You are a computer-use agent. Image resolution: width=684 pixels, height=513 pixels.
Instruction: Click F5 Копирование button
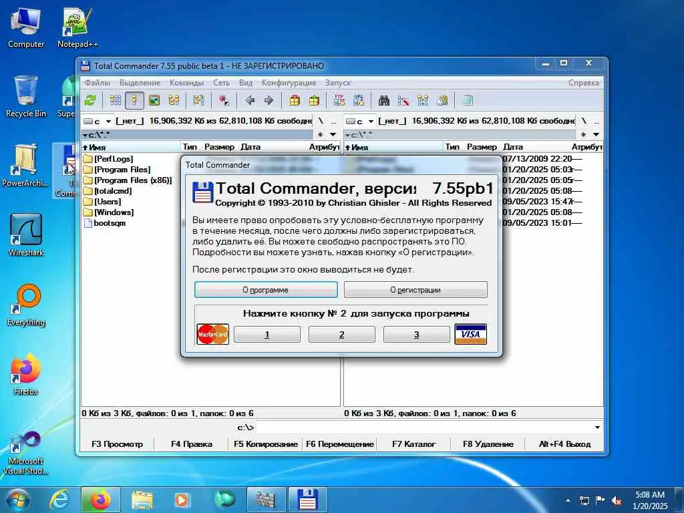[265, 444]
